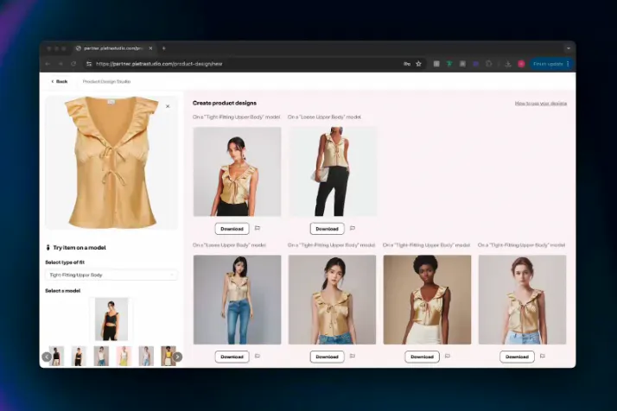This screenshot has width=617, height=411.
Task: Open the extensions puzzle icon
Action: click(x=489, y=64)
